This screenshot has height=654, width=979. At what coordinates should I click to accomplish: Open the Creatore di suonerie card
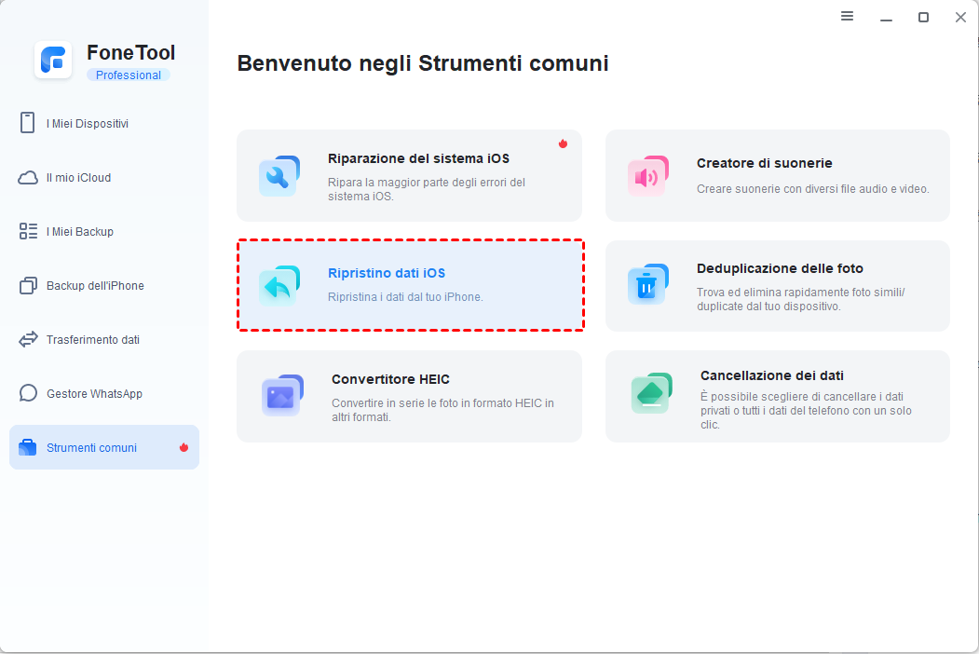point(777,175)
